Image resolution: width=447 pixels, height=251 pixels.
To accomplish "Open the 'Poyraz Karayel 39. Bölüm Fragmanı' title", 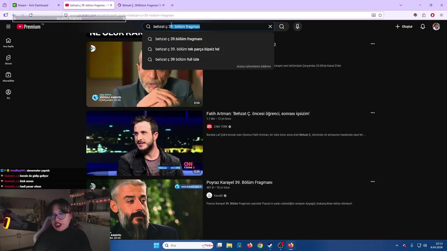I will [239, 182].
